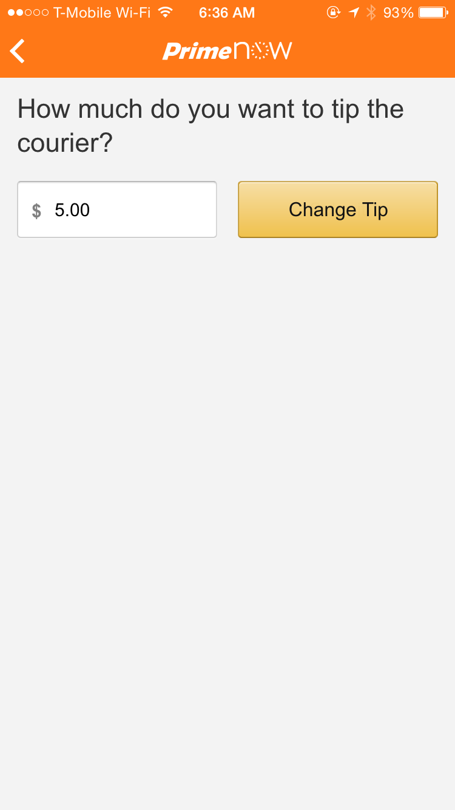
Task: Tap the sunburst O in Now logo
Action: (260, 52)
